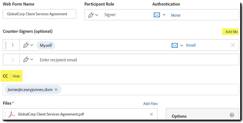The width and height of the screenshot is (243, 123).
Task: Click the Add Files link
Action: [150, 104]
